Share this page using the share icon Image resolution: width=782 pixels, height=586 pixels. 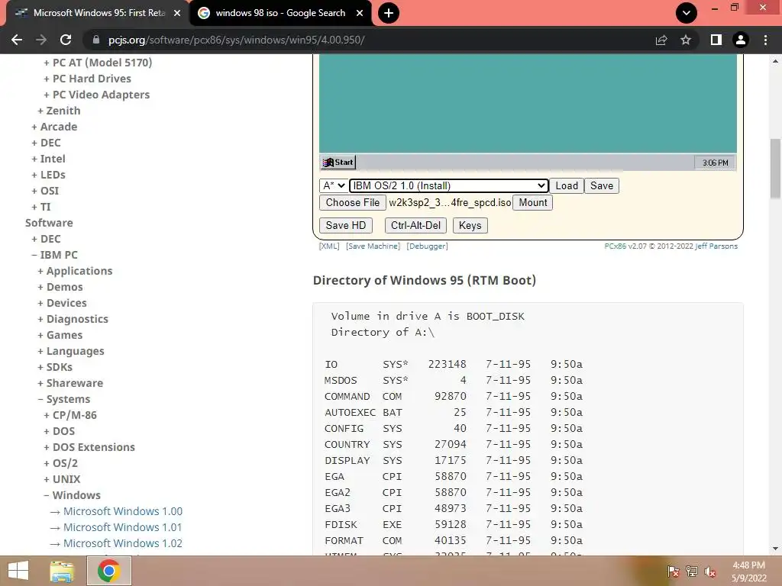tap(661, 40)
